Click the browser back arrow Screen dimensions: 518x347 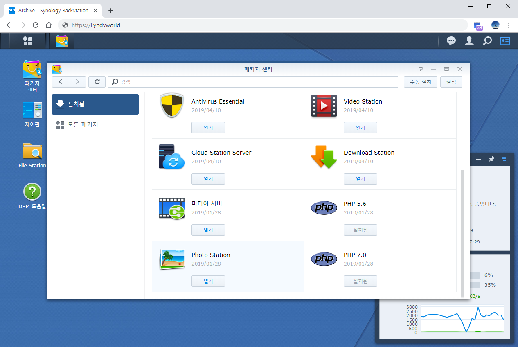tap(9, 25)
